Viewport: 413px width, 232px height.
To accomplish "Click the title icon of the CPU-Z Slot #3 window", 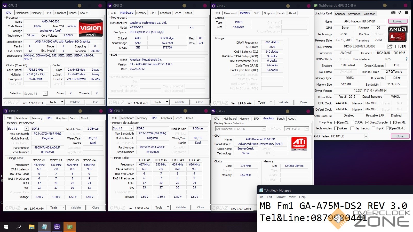I will 111,111.
